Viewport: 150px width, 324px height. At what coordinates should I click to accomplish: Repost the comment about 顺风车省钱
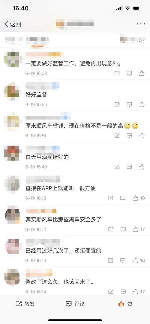click(117, 136)
